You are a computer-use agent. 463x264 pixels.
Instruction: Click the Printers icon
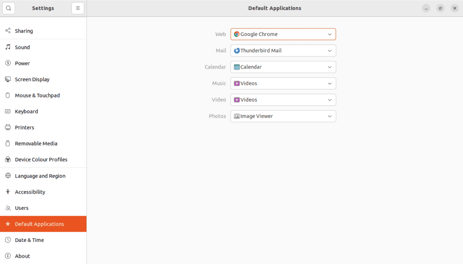pos(8,127)
